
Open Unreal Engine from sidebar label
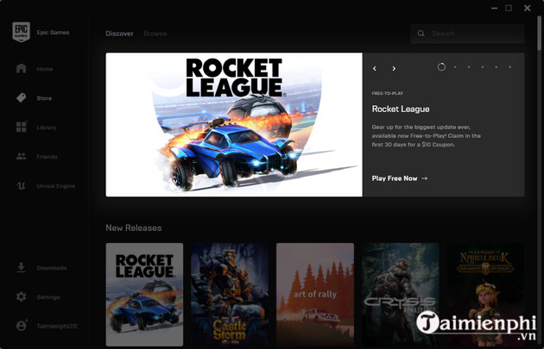(56, 186)
